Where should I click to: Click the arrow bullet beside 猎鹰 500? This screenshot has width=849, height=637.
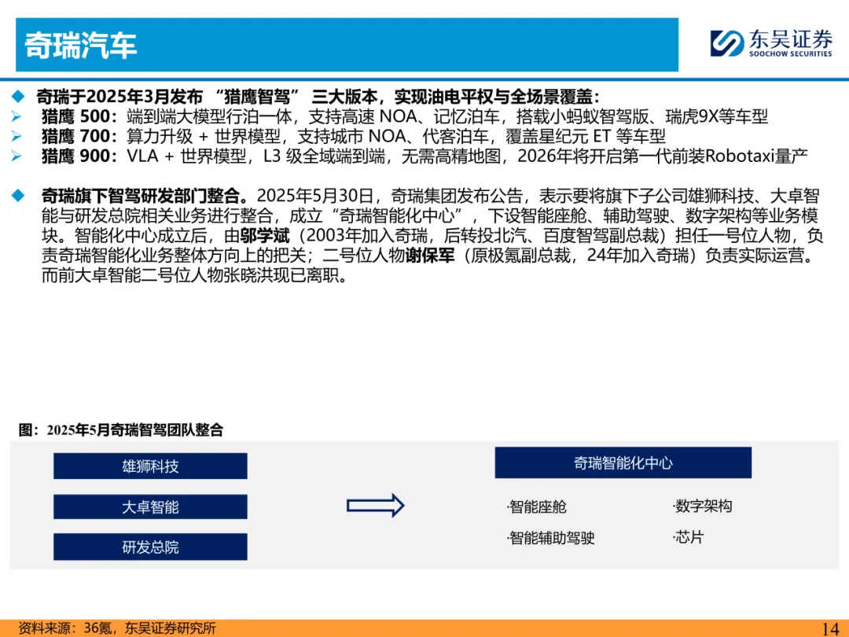(17, 116)
